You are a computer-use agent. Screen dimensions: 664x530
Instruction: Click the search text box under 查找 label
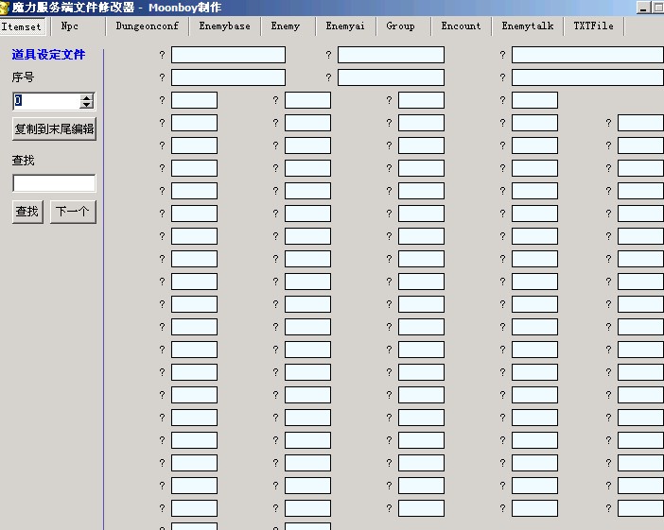[54, 183]
